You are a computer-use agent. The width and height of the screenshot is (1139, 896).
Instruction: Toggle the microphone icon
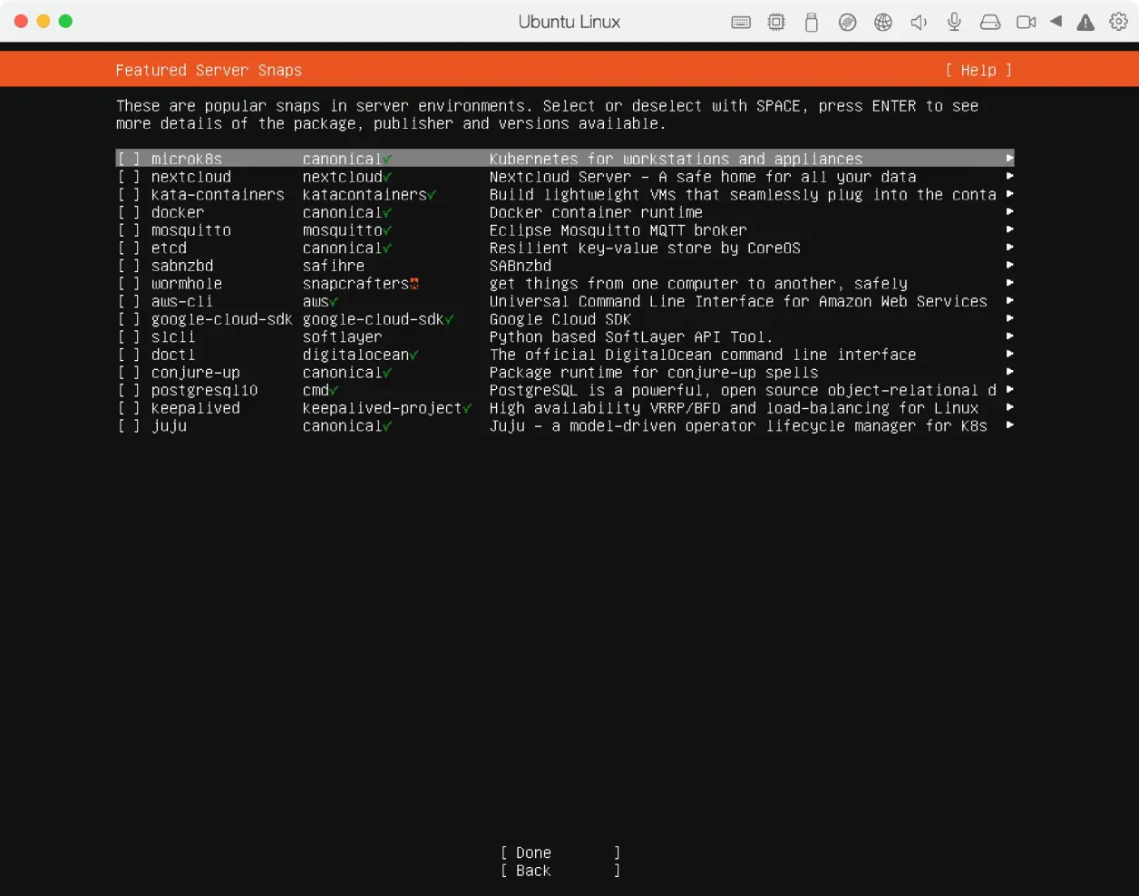(954, 23)
